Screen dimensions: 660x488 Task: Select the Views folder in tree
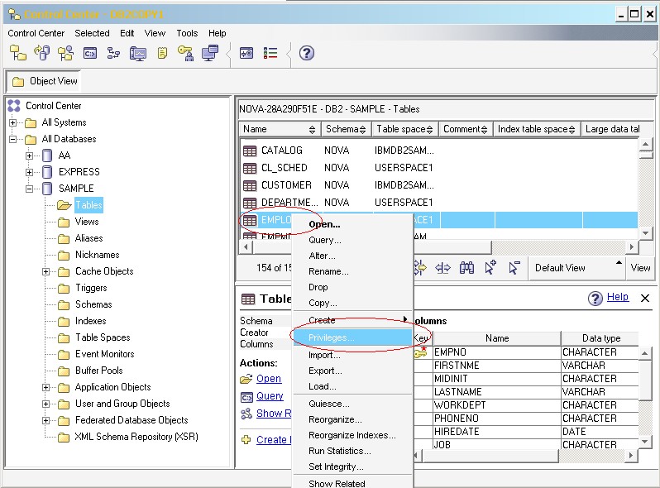[87, 222]
